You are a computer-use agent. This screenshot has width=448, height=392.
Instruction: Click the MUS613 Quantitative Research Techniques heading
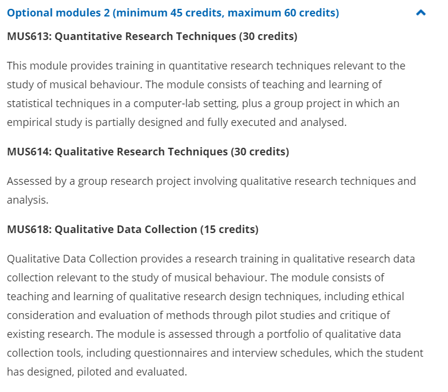tap(152, 36)
